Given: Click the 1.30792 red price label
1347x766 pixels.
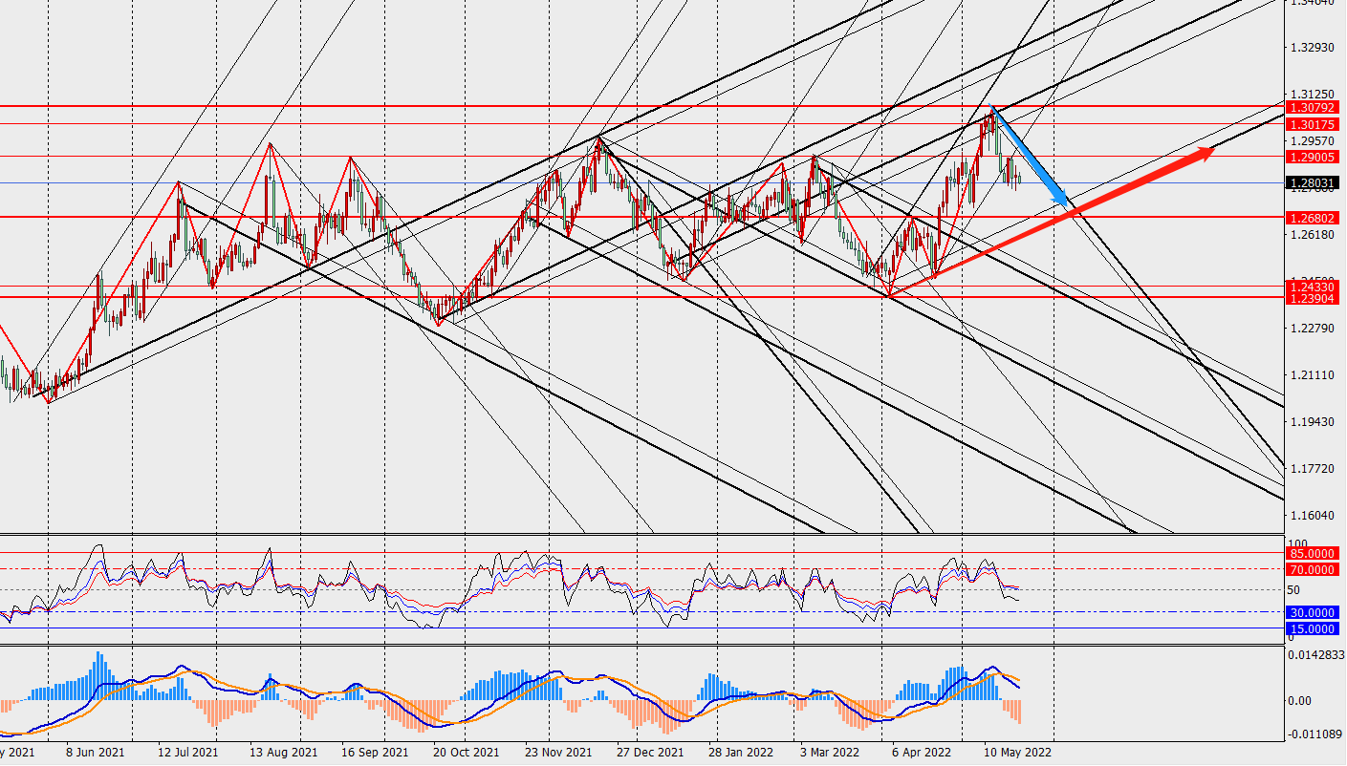Looking at the screenshot, I should pyautogui.click(x=1314, y=107).
